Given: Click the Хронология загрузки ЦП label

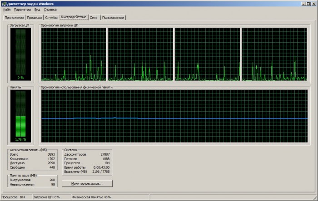Looking at the screenshot, I should [60, 25].
